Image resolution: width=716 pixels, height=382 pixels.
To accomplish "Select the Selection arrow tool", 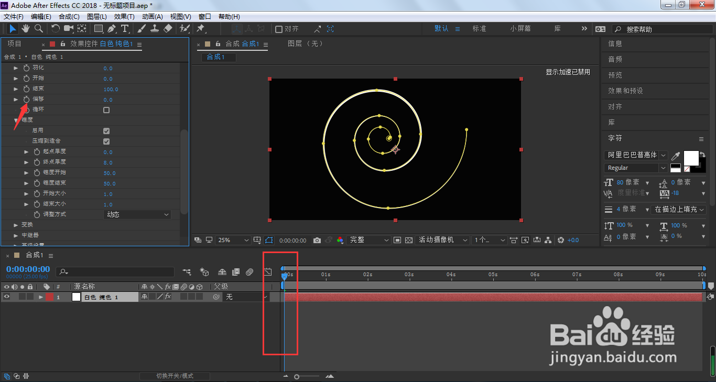I will (x=13, y=28).
